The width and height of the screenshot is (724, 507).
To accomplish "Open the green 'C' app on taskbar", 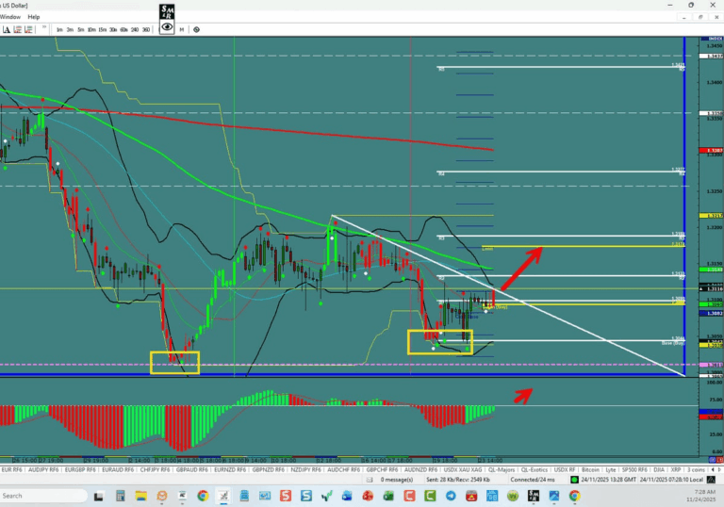I will coord(430,497).
